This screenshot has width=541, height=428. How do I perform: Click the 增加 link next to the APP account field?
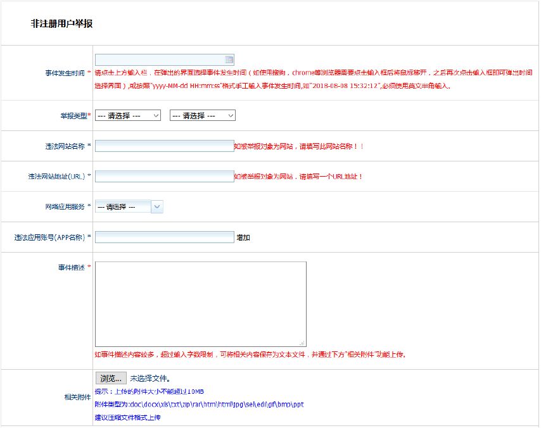243,237
